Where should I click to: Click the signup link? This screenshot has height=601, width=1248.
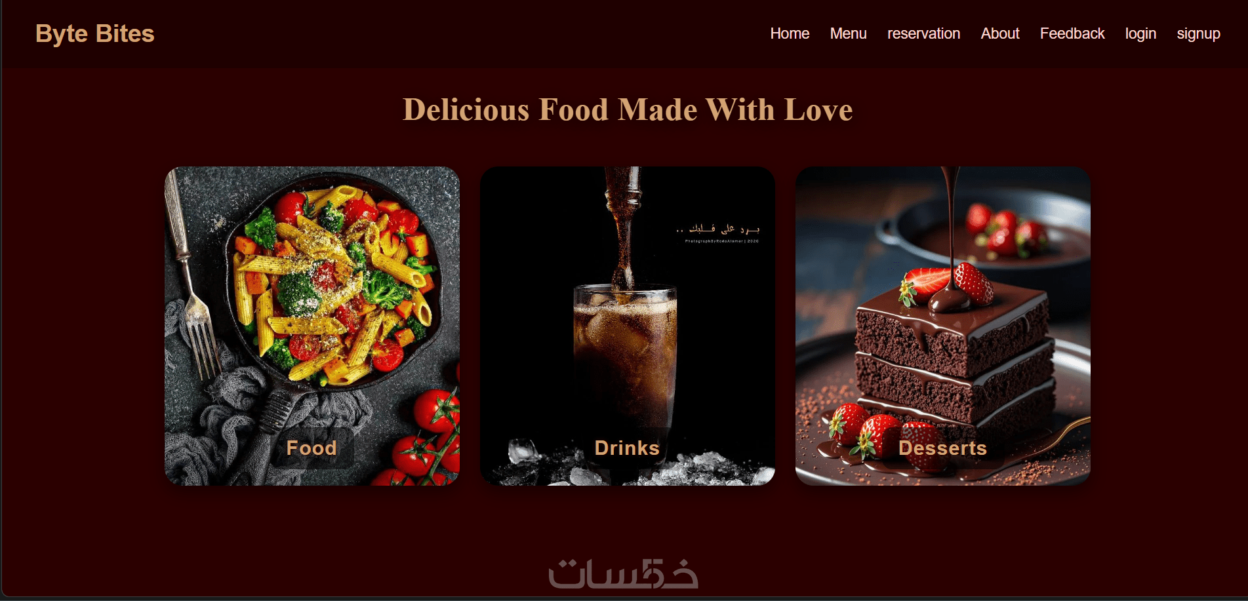(1198, 33)
